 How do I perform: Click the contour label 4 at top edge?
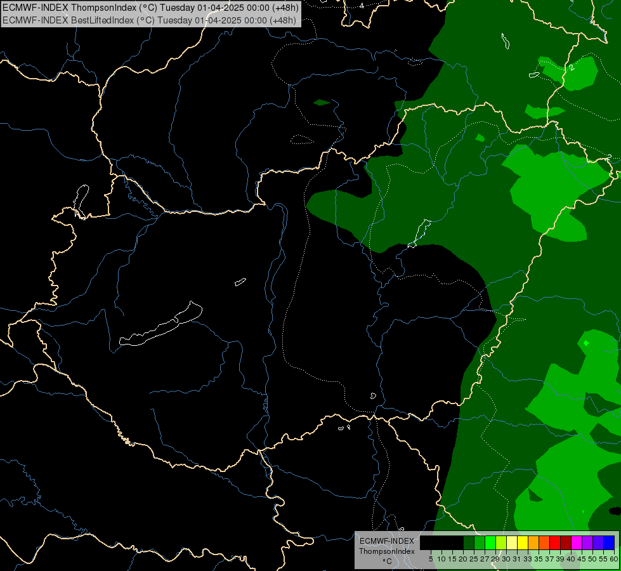click(362, 6)
